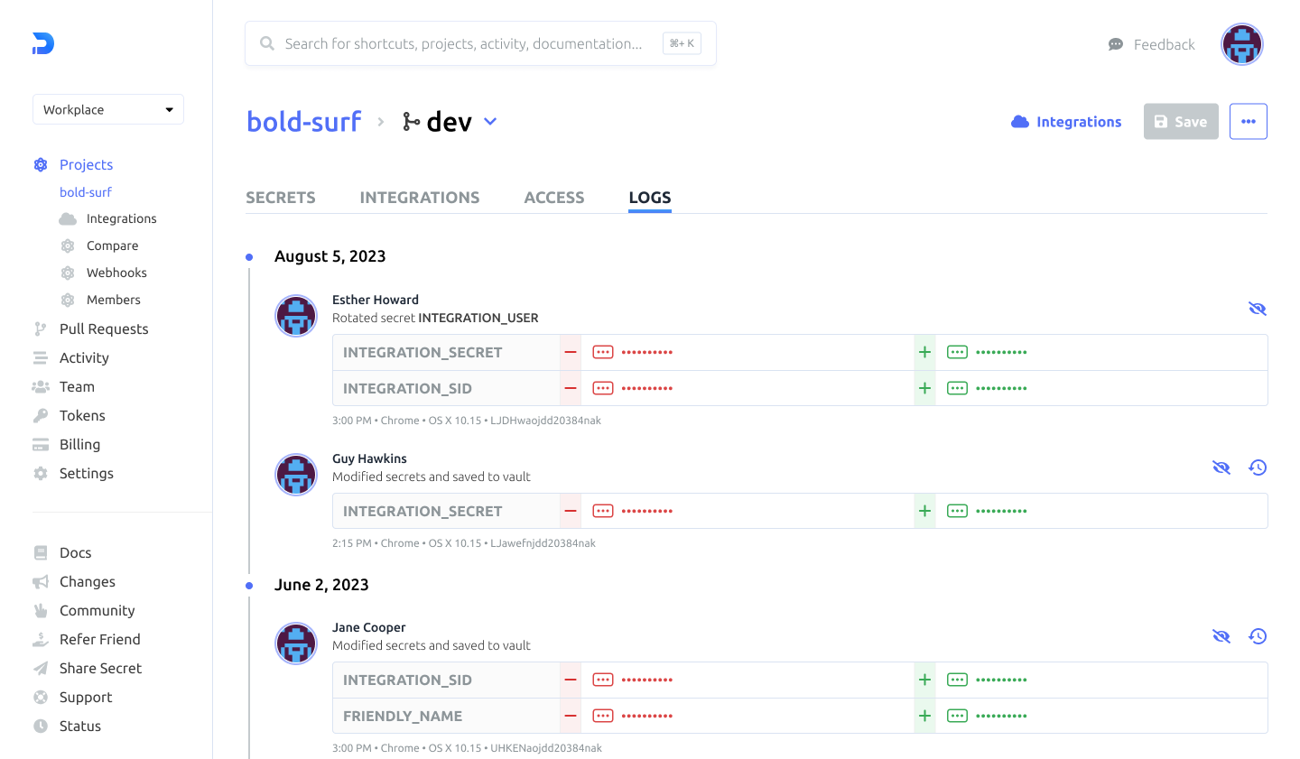Click the rollback history icon on Guy Hawkins' entry
The image size is (1300, 759).
point(1258,467)
